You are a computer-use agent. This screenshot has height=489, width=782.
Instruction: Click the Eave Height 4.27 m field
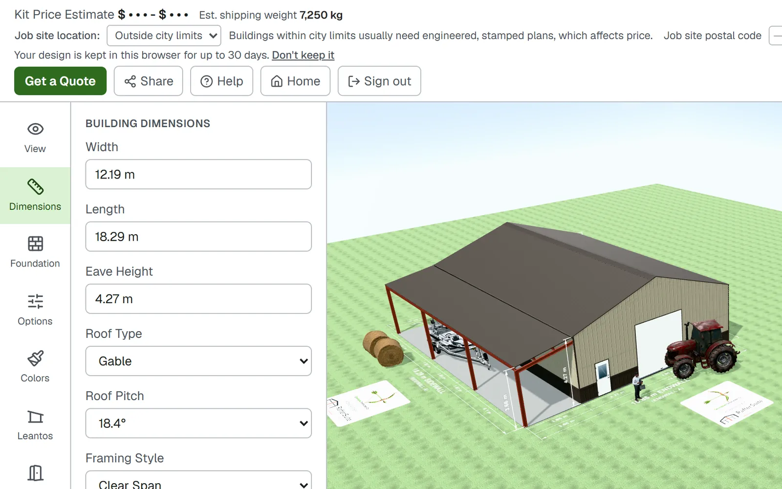[x=198, y=299]
